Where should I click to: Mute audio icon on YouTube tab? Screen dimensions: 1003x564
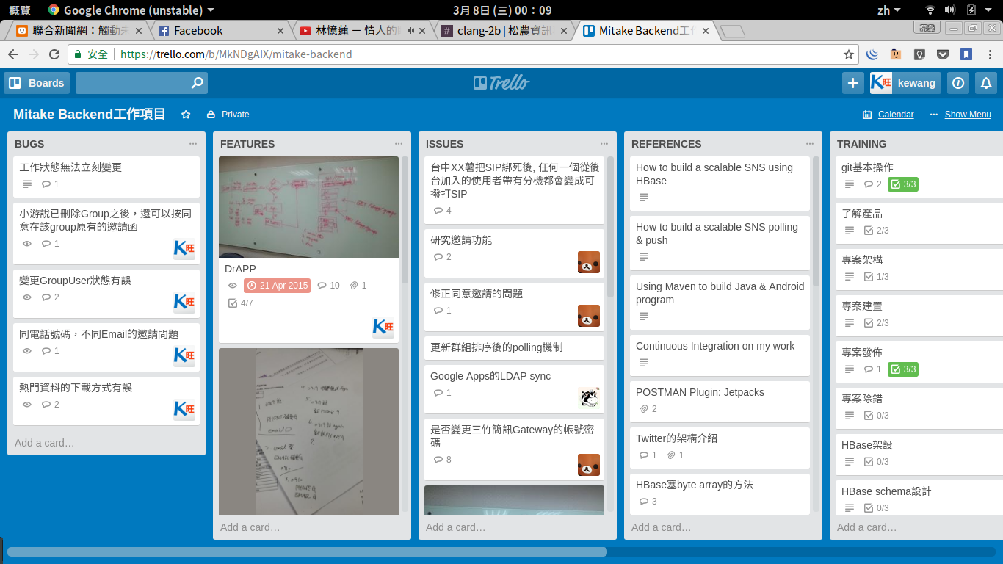click(x=411, y=31)
